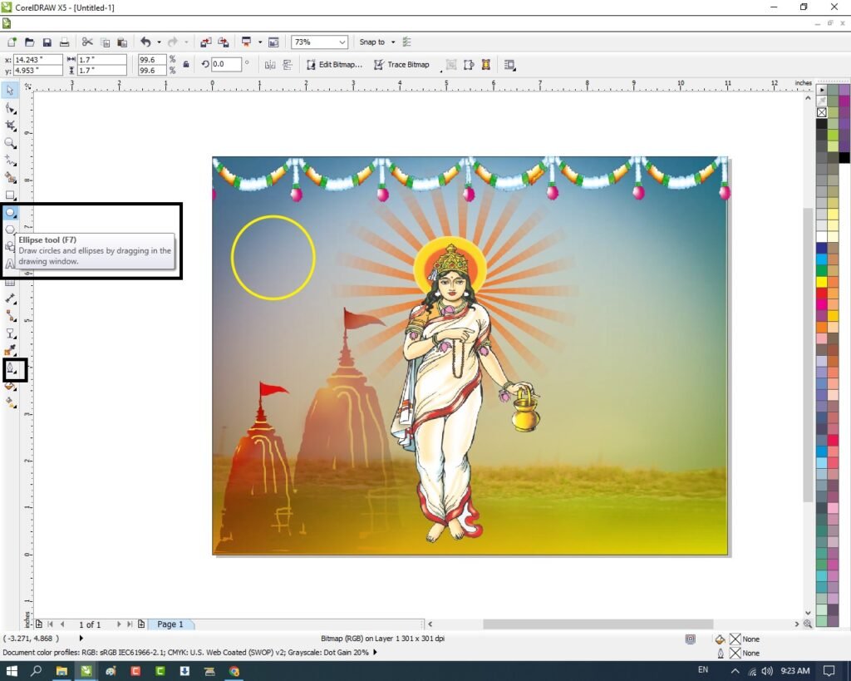Select the Pick tool arrow
The height and width of the screenshot is (681, 851).
[x=10, y=90]
